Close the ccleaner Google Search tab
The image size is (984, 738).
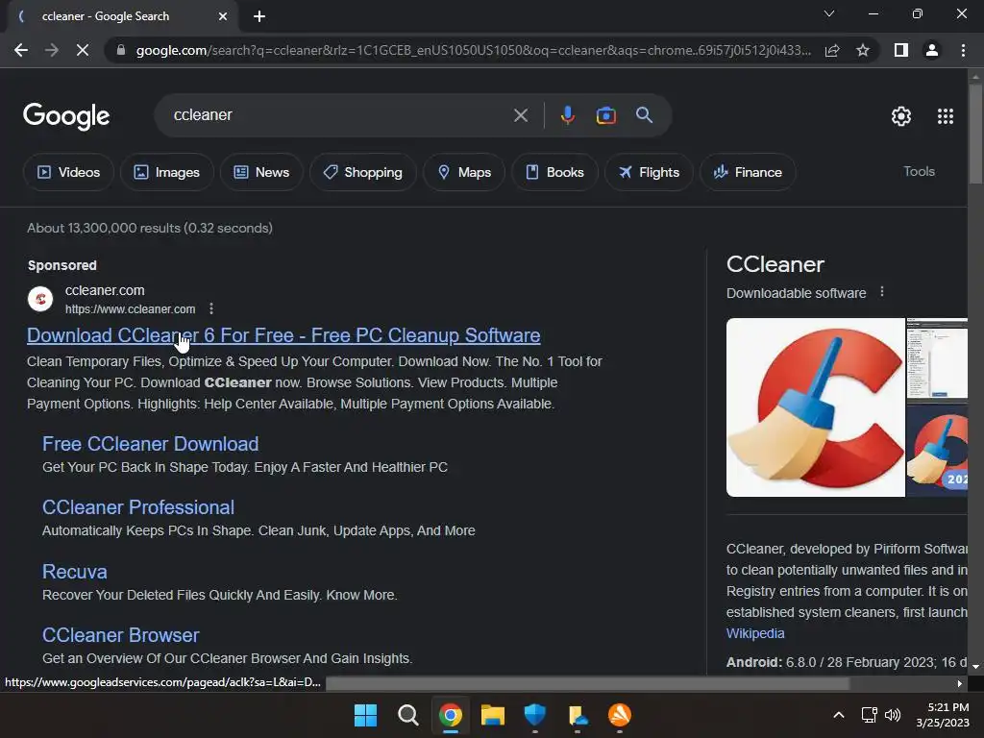tap(223, 16)
